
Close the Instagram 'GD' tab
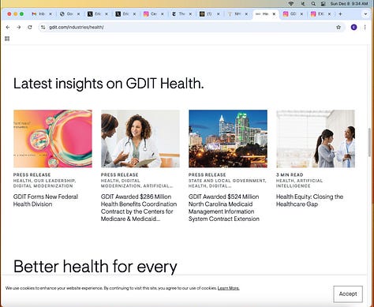click(301, 14)
